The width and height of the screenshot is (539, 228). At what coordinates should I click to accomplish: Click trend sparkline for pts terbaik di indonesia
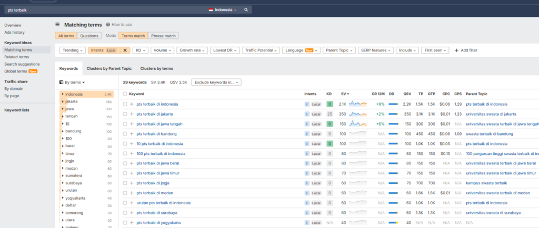point(358,104)
